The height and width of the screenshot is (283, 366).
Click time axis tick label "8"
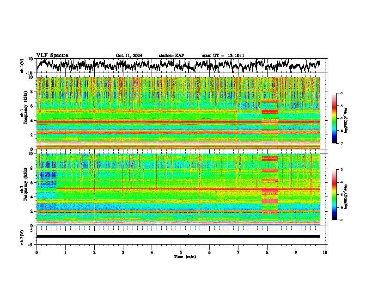tap(267, 252)
